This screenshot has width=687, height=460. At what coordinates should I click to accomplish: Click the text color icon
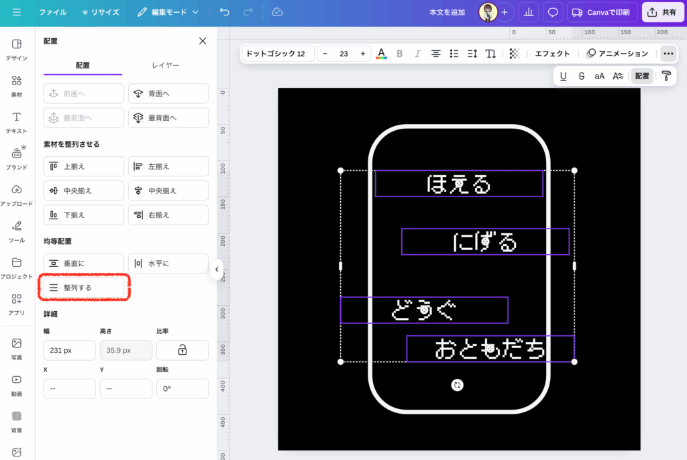[x=381, y=54]
